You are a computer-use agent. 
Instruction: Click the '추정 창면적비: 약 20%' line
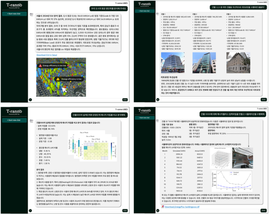(217, 134)
